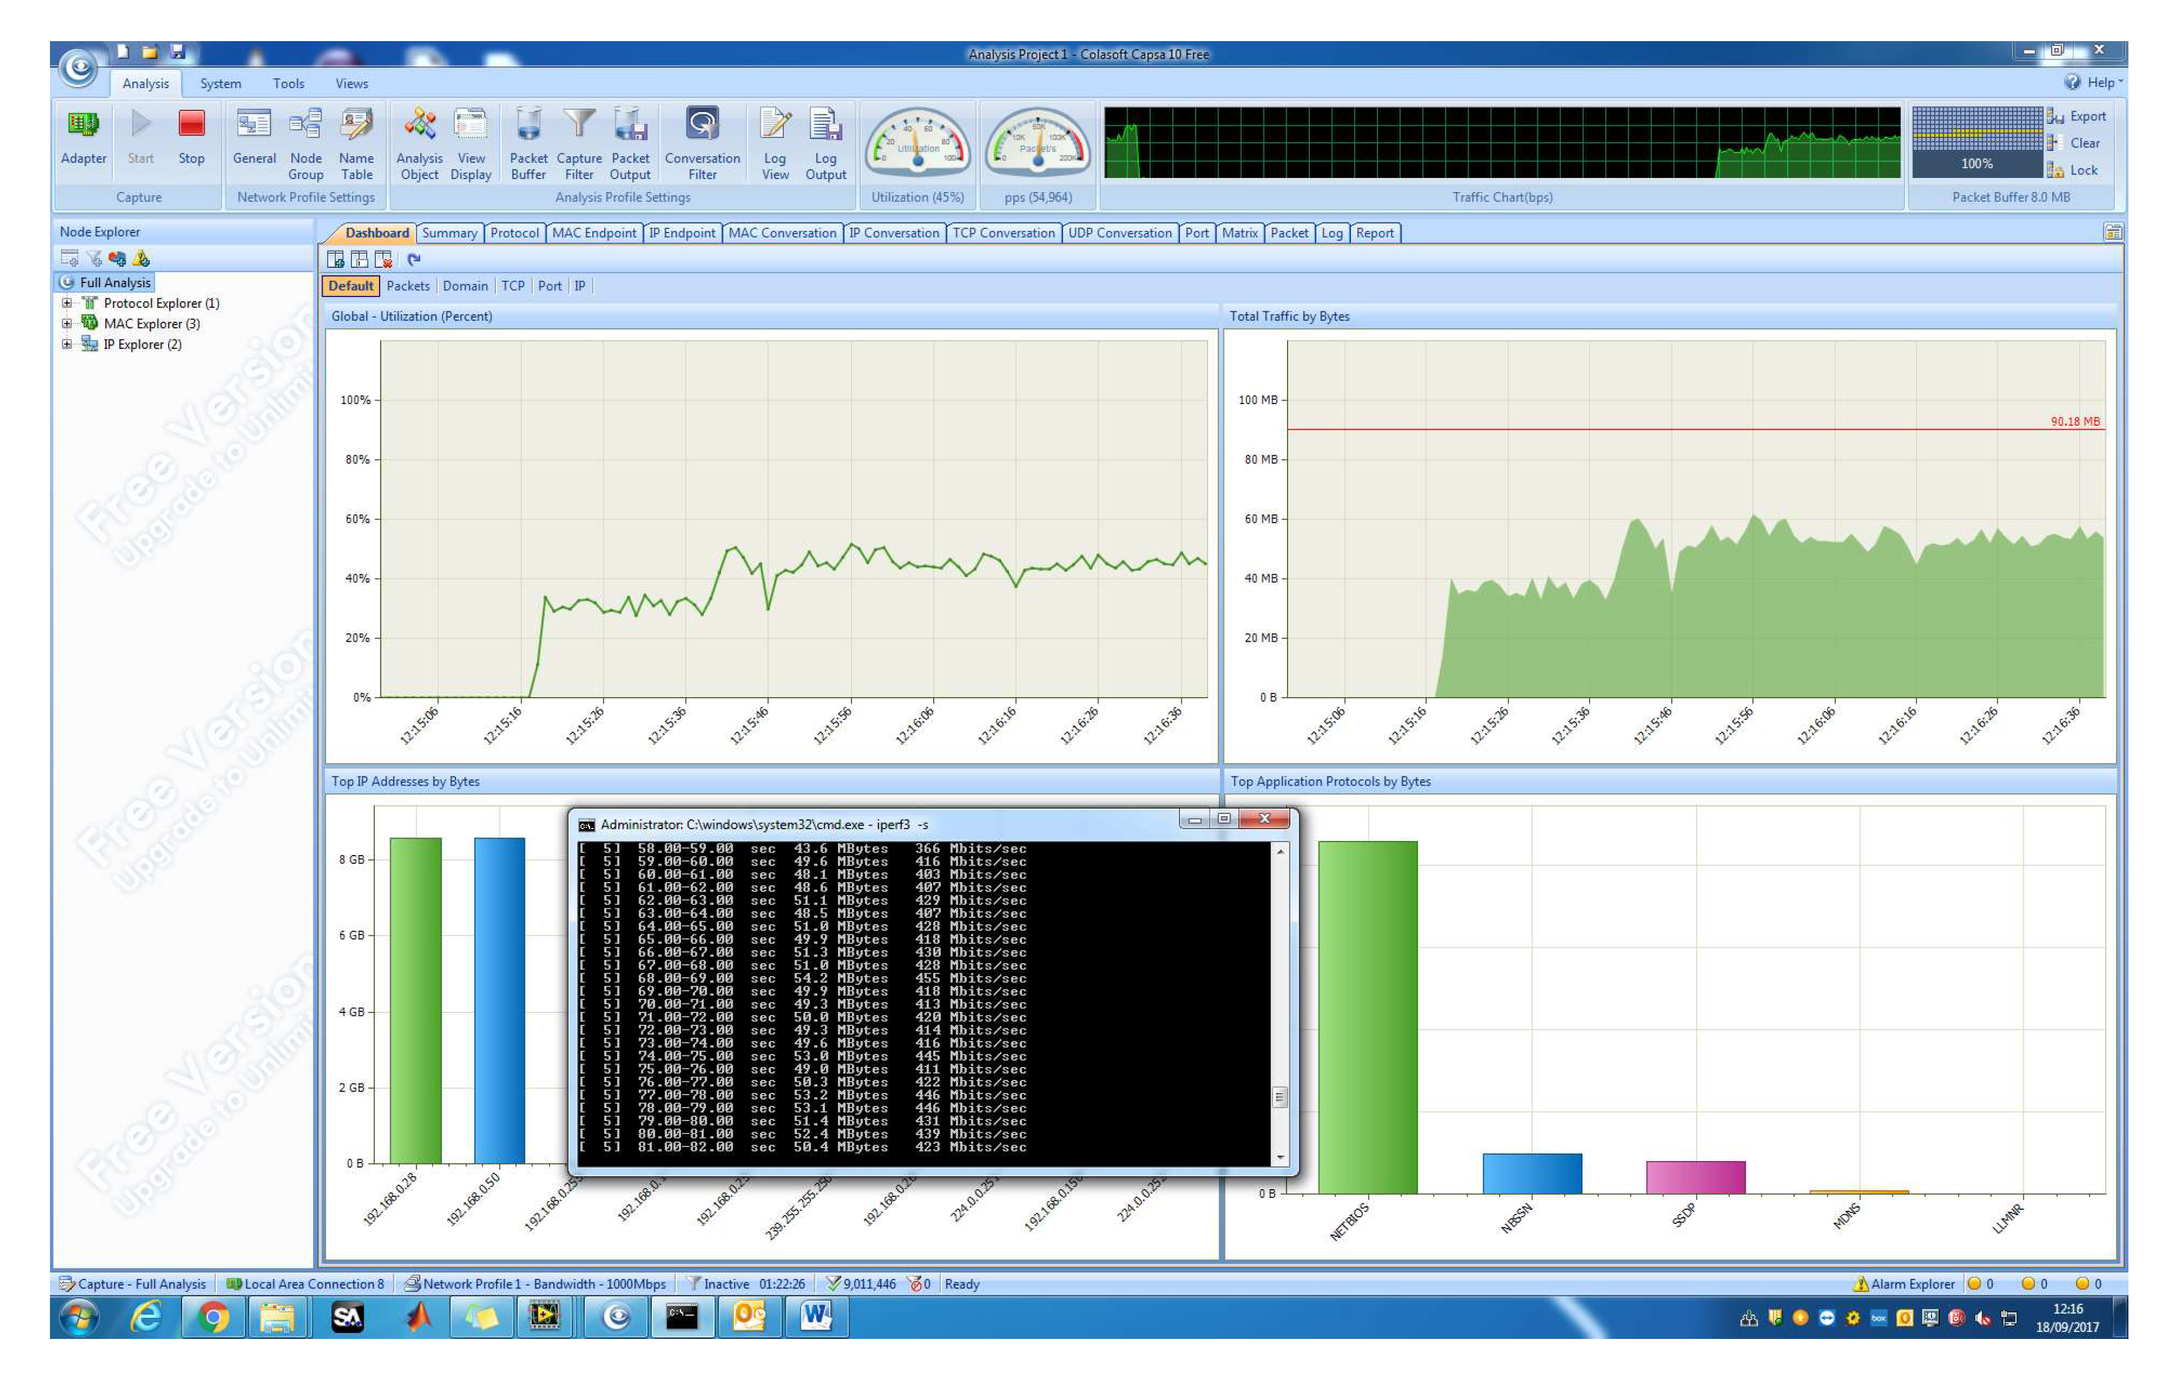Click the dashboard refresh icon
Image resolution: width=2159 pixels, height=1373 pixels.
click(413, 260)
